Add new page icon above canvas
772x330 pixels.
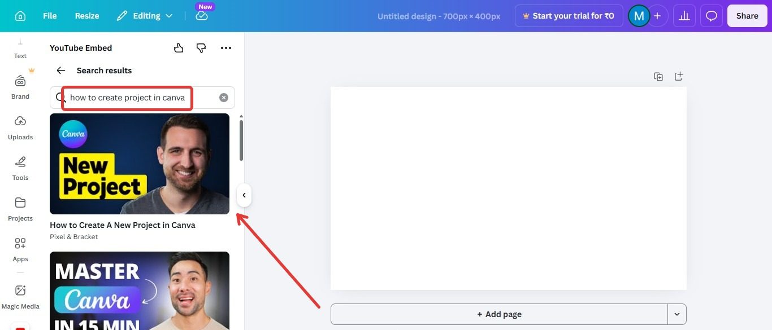tap(679, 76)
